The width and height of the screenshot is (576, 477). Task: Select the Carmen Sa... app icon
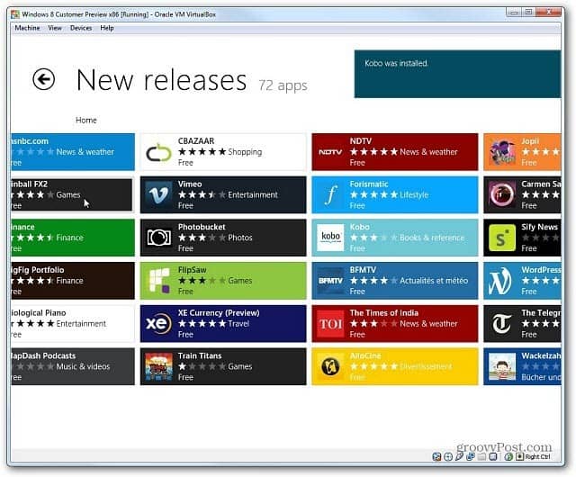[502, 194]
